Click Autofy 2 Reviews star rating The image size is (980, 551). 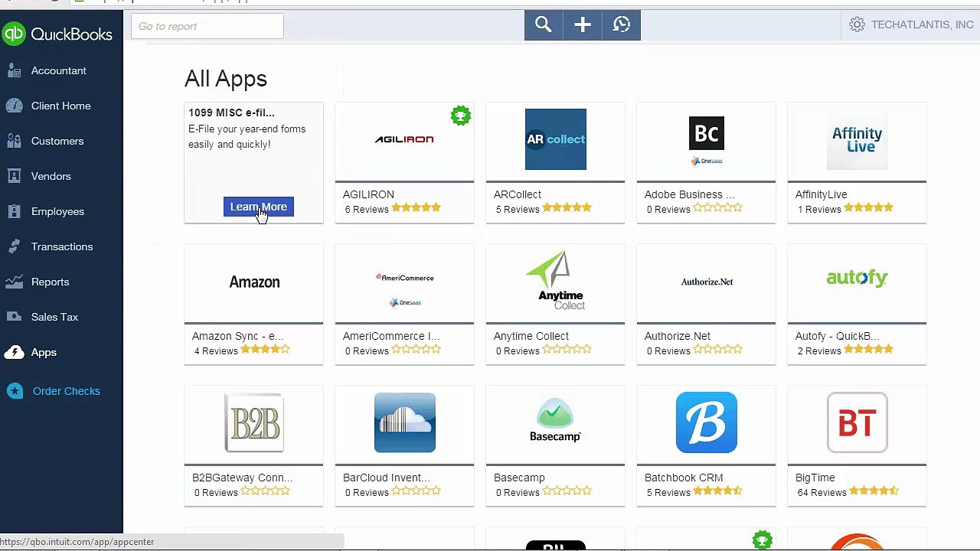pos(868,349)
